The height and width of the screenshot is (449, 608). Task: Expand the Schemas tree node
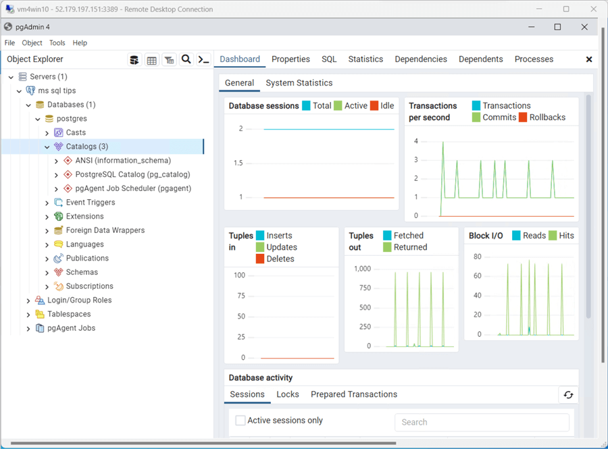[47, 273]
